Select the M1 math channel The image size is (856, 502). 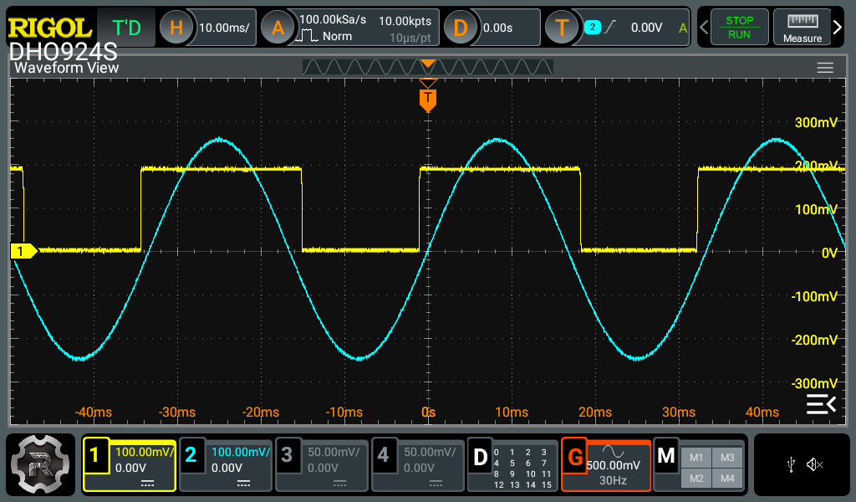click(696, 457)
